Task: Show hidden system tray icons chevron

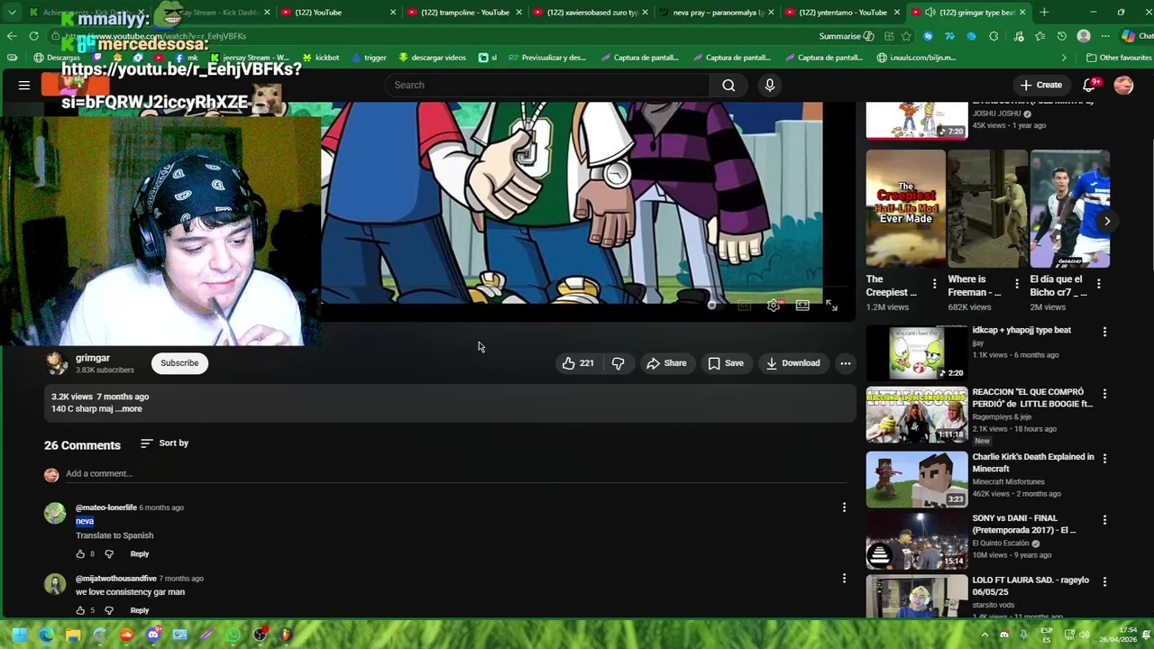Action: (x=985, y=635)
